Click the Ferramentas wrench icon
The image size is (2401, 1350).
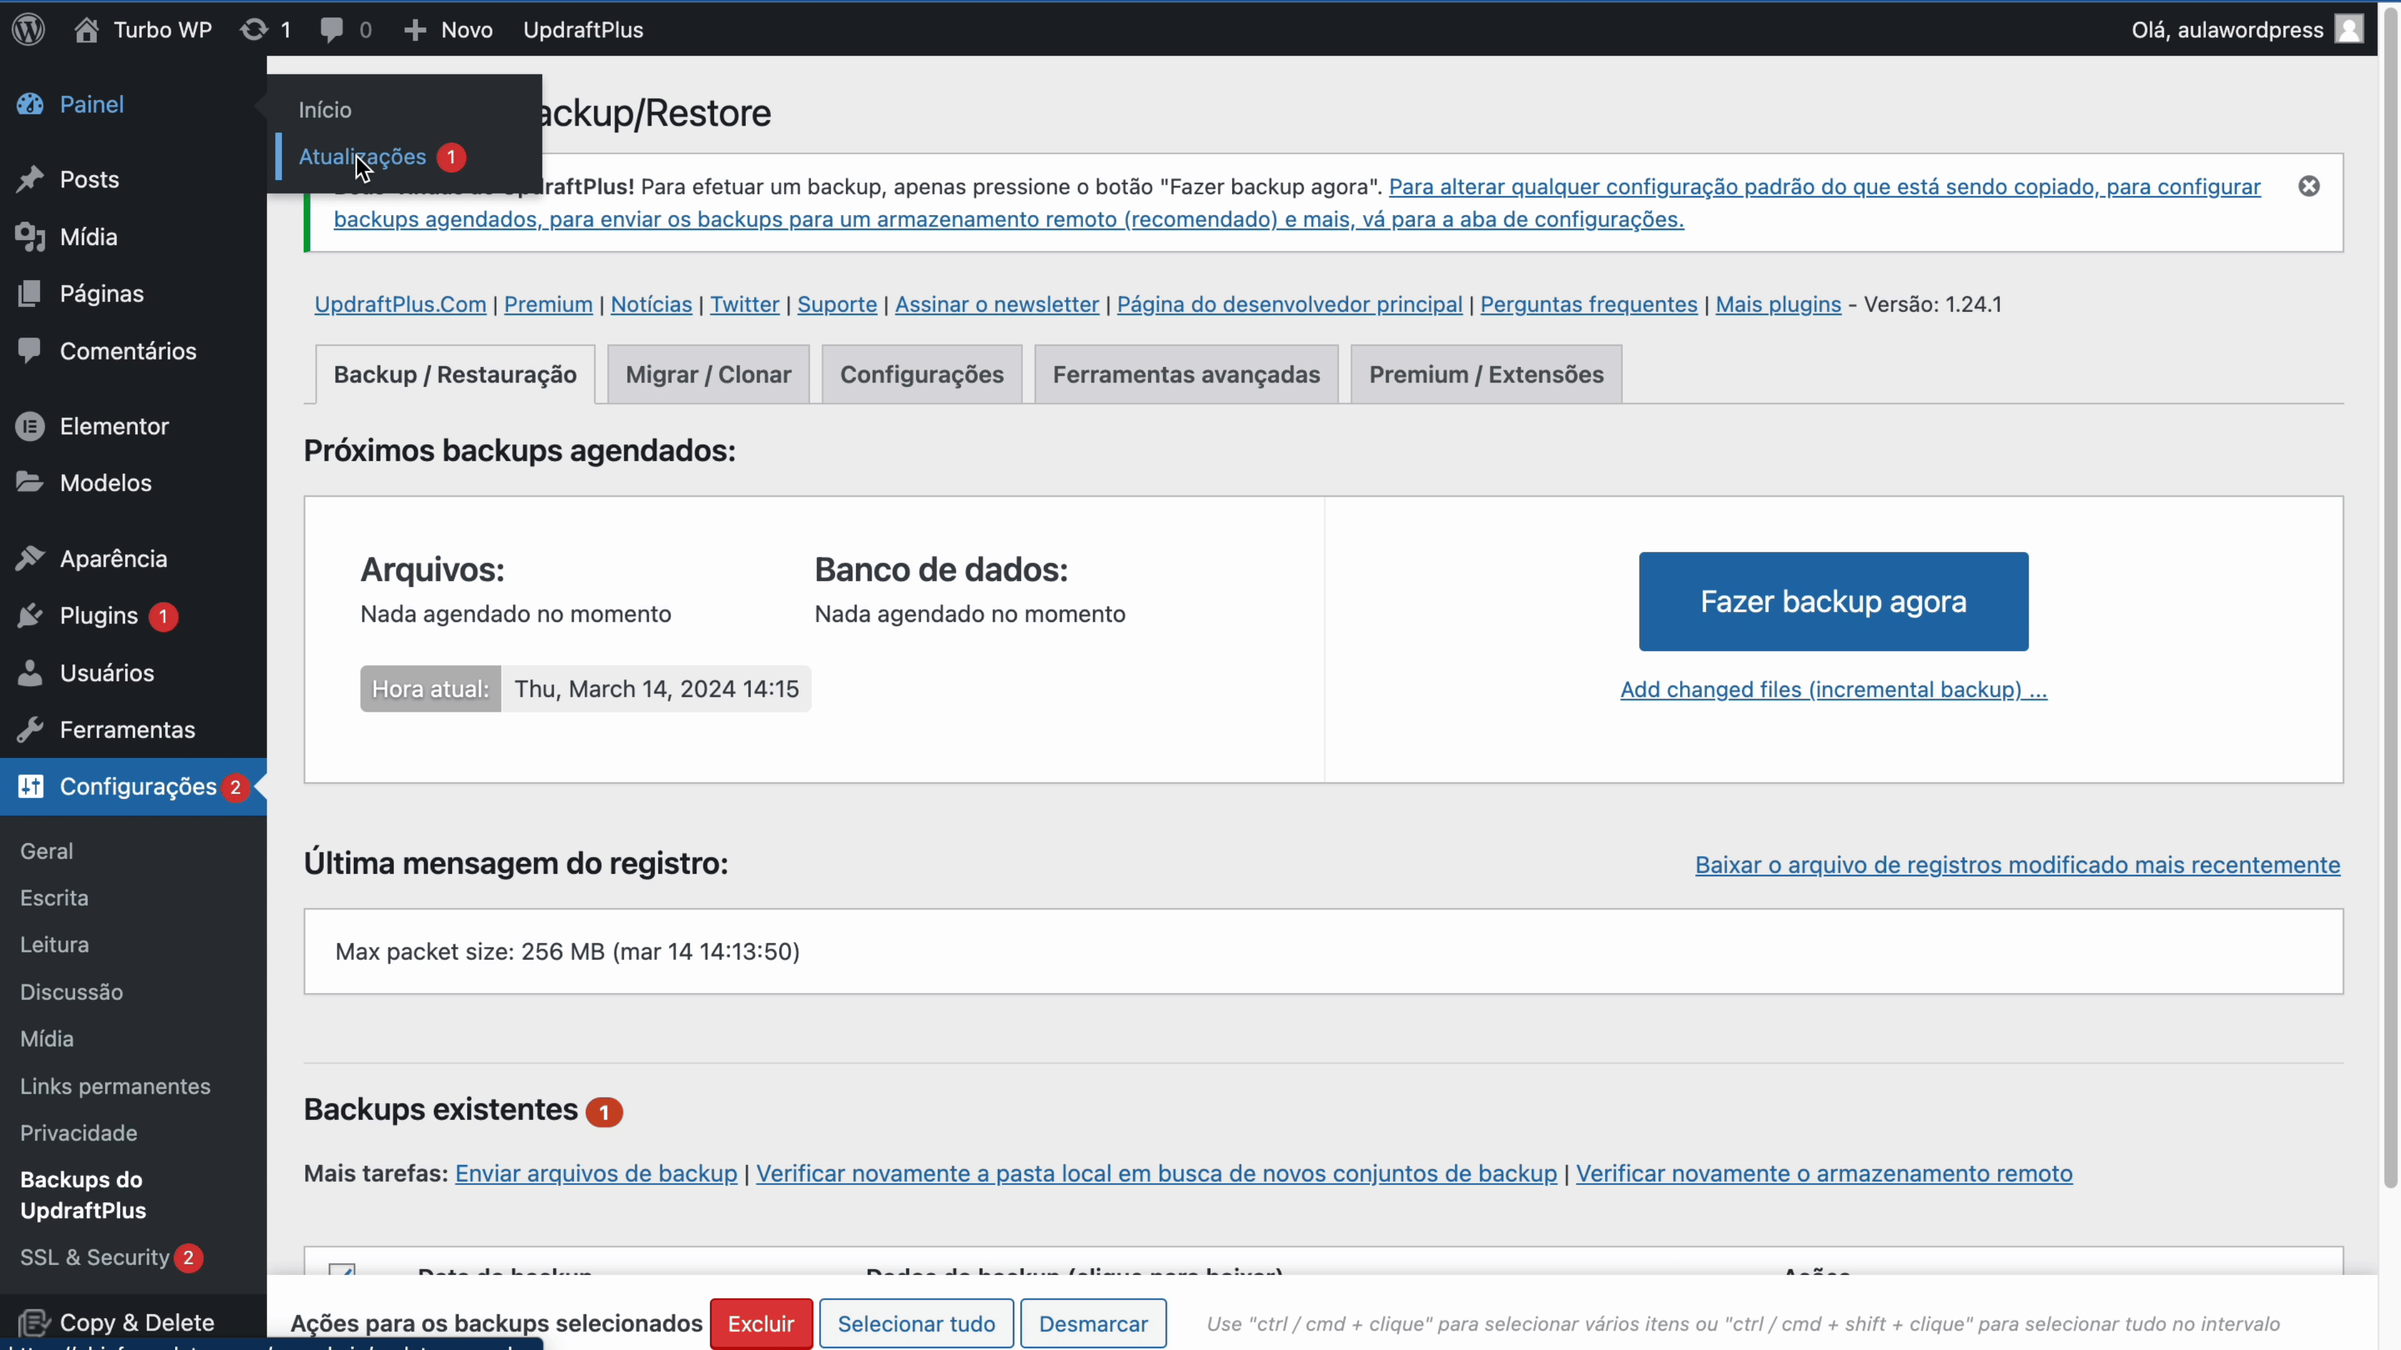30,729
